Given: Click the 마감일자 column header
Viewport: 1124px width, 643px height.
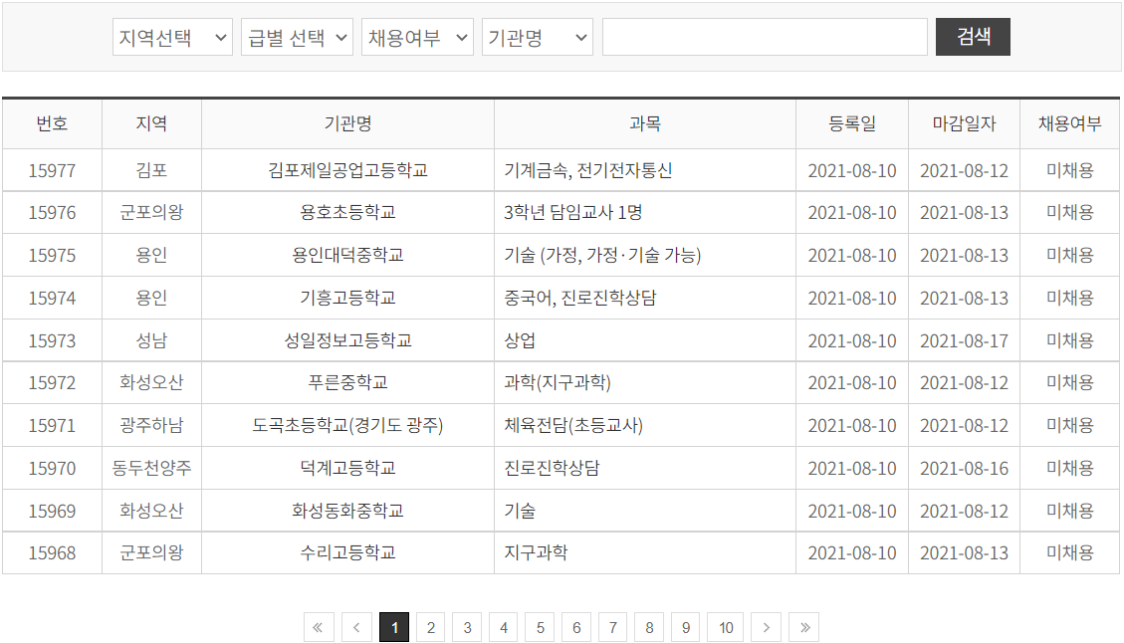Looking at the screenshot, I should pos(963,122).
